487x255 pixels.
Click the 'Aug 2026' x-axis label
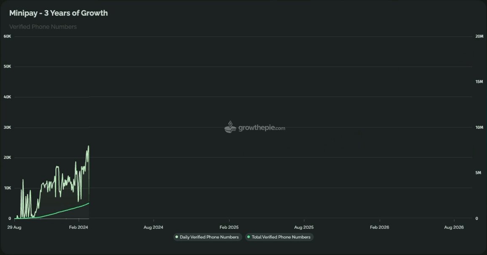pyautogui.click(x=454, y=228)
